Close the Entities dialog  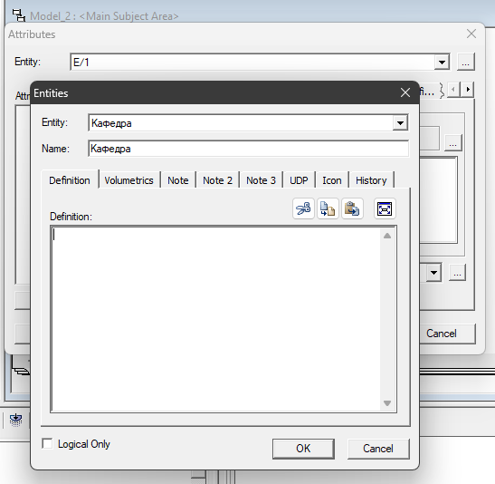click(x=405, y=92)
